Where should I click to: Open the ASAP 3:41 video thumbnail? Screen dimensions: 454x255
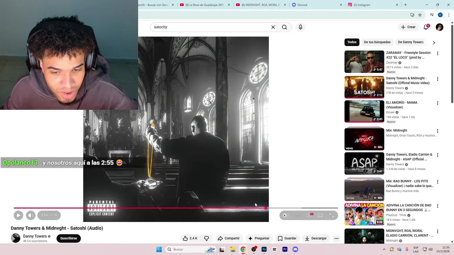pyautogui.click(x=364, y=164)
